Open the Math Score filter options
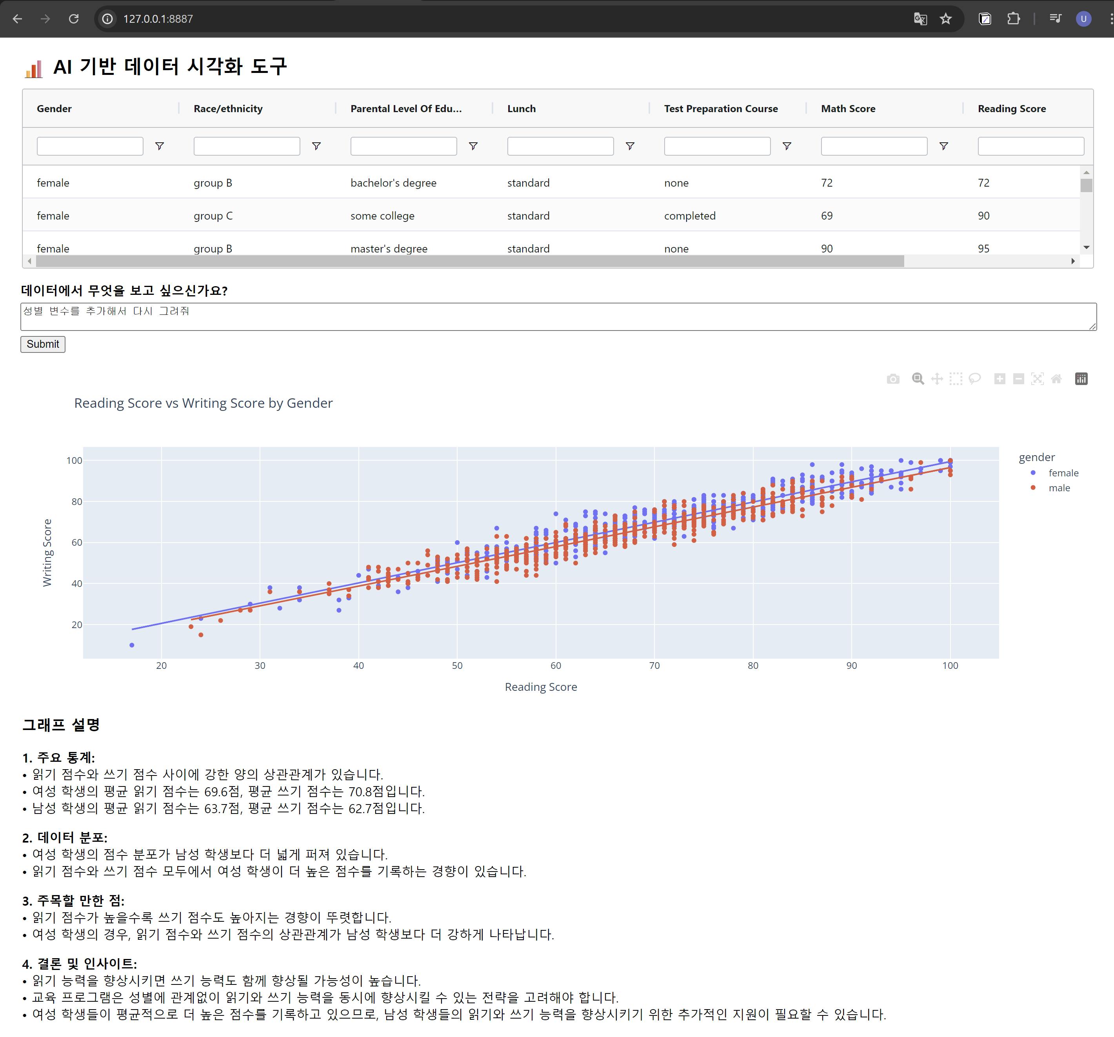 (x=944, y=146)
